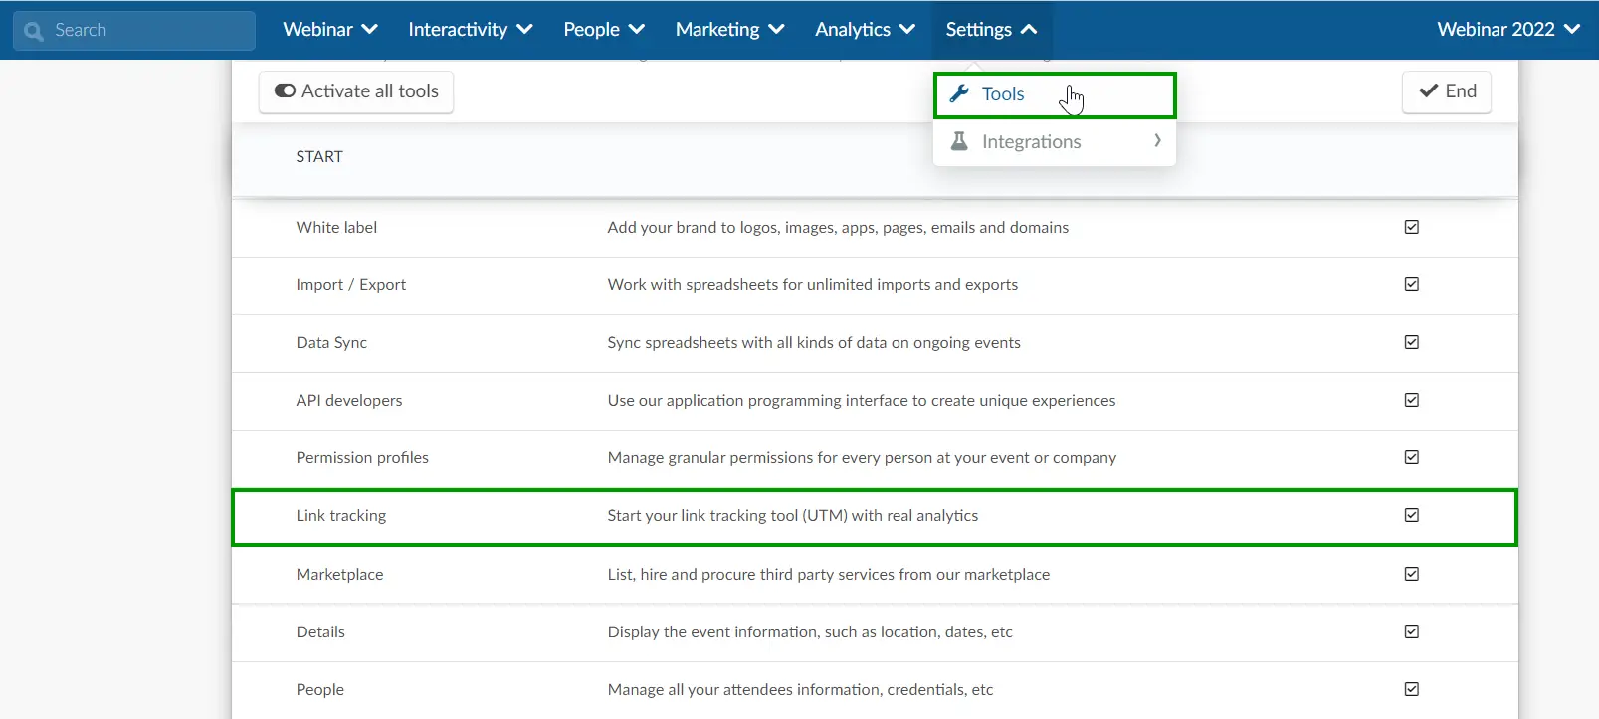Open the Settings menu
Viewport: 1599px width, 719px height.
991,30
